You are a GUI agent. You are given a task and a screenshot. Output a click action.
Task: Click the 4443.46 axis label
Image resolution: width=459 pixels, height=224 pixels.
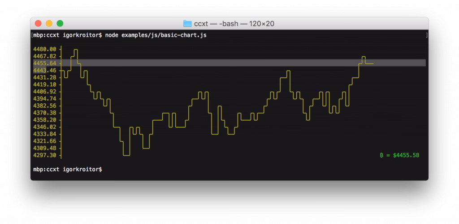tap(44, 71)
